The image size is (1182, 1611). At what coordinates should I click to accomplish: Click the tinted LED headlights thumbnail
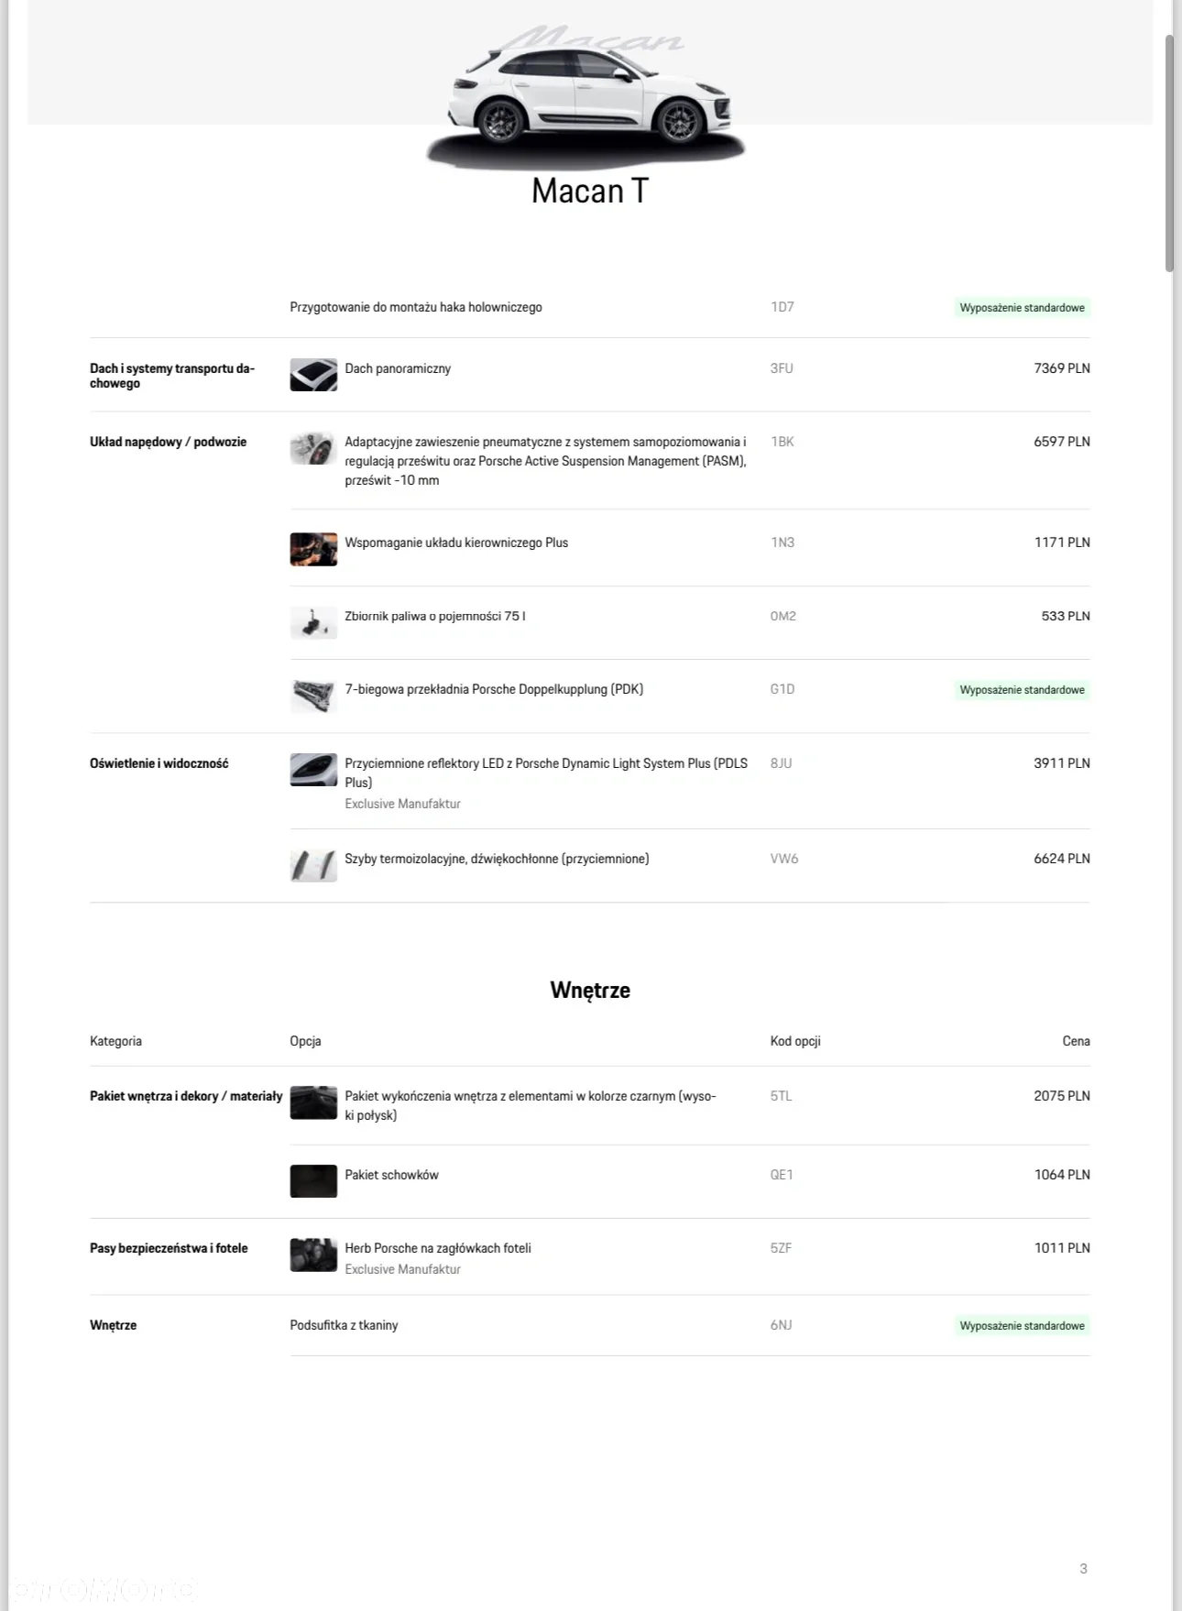313,770
